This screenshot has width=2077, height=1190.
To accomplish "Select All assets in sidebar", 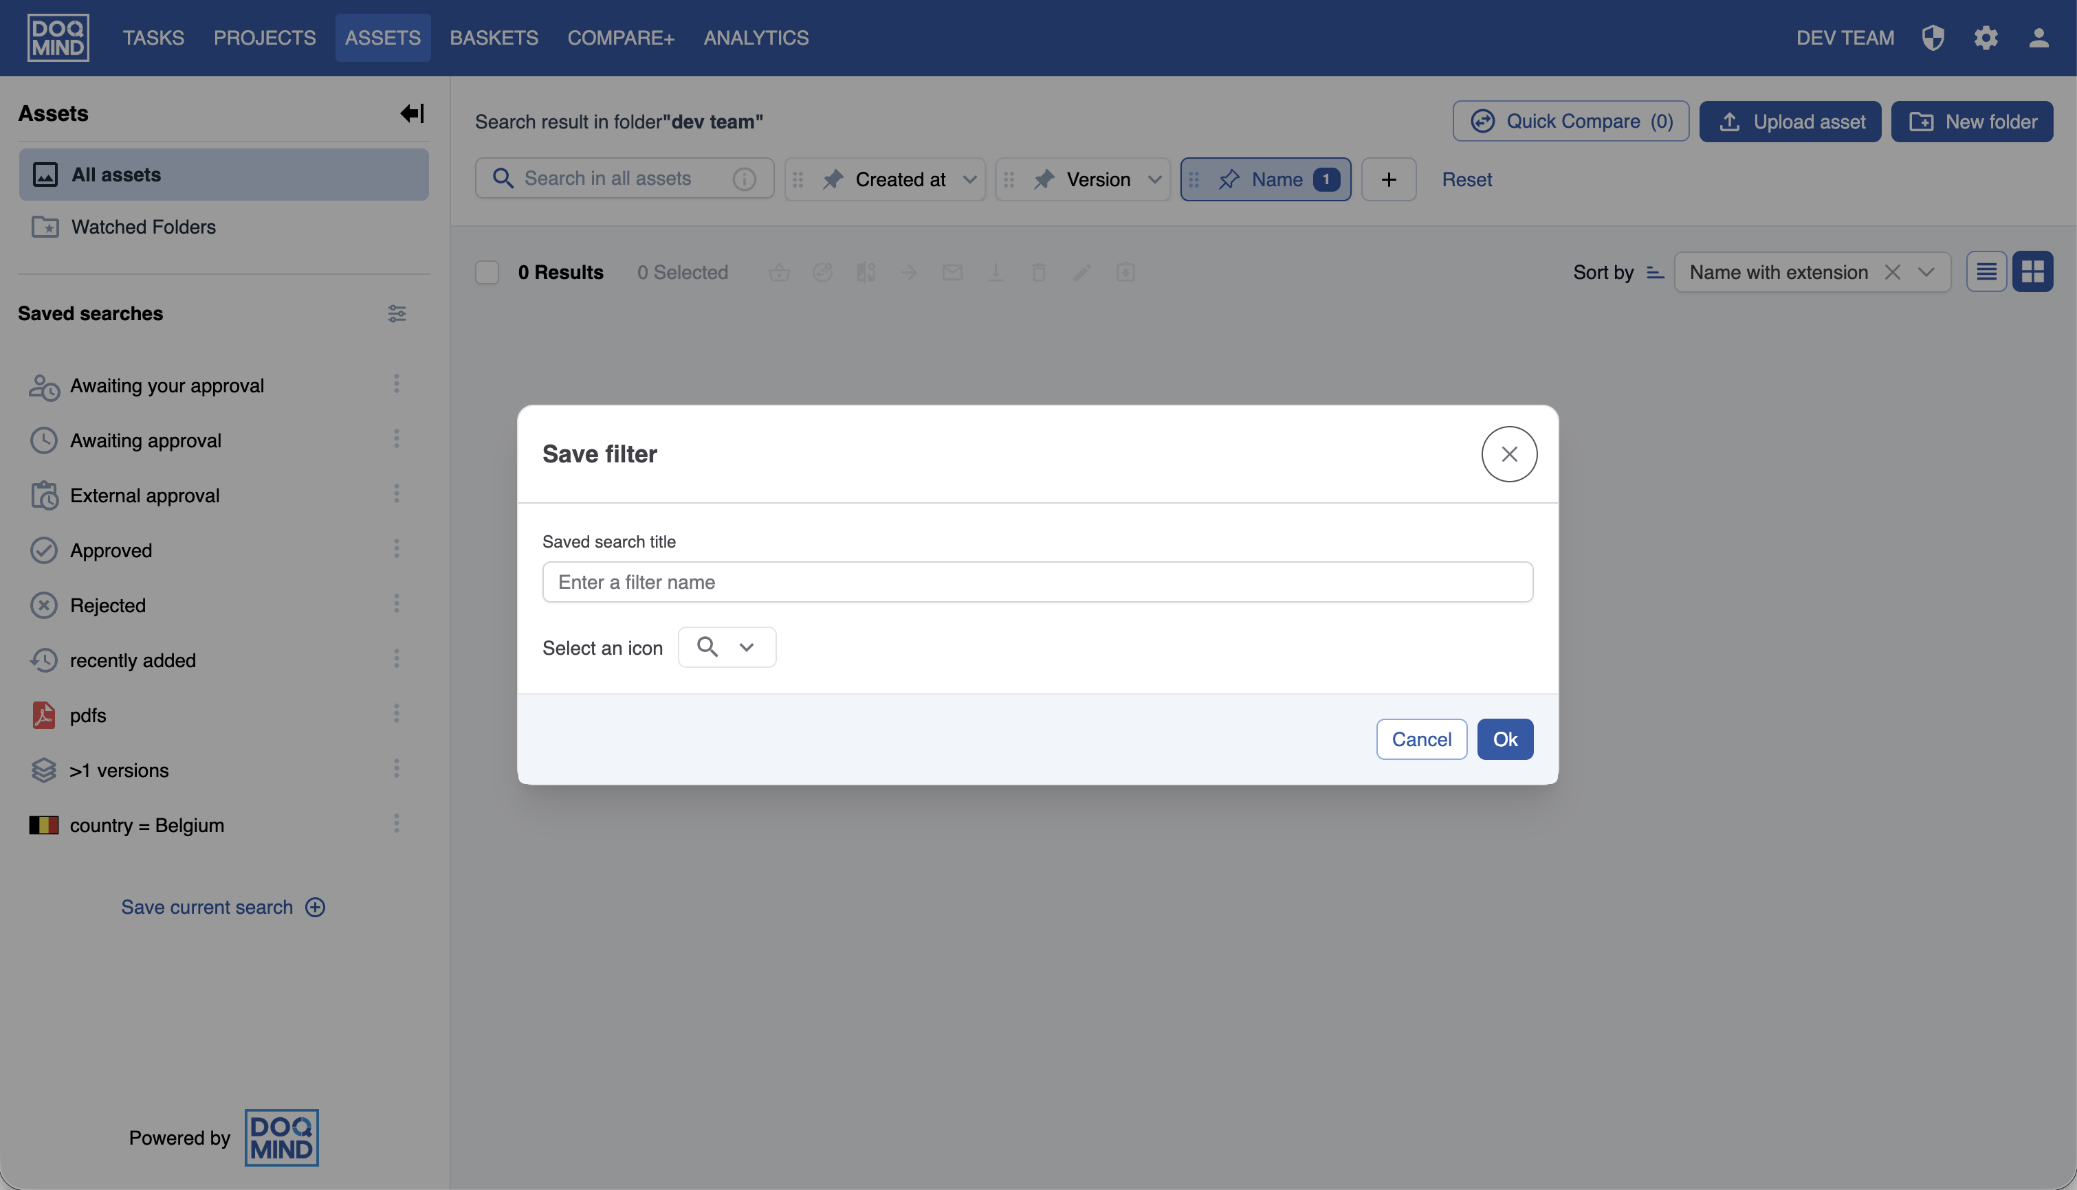I will [223, 175].
